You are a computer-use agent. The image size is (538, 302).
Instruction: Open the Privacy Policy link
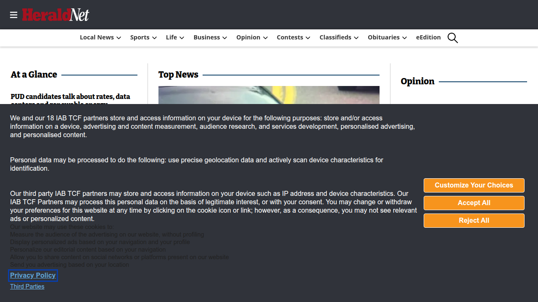pyautogui.click(x=33, y=276)
